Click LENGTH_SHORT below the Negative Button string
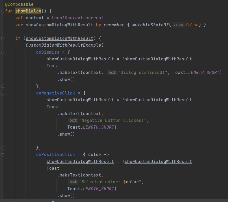Screen dimensions: 228x202 click(99, 127)
